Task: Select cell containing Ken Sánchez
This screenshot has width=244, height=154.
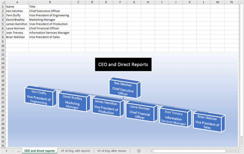Action: [17, 11]
